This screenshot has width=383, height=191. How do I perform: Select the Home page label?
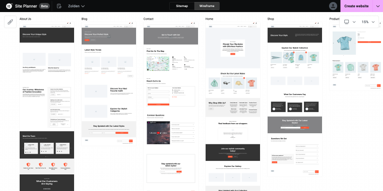[x=209, y=19]
